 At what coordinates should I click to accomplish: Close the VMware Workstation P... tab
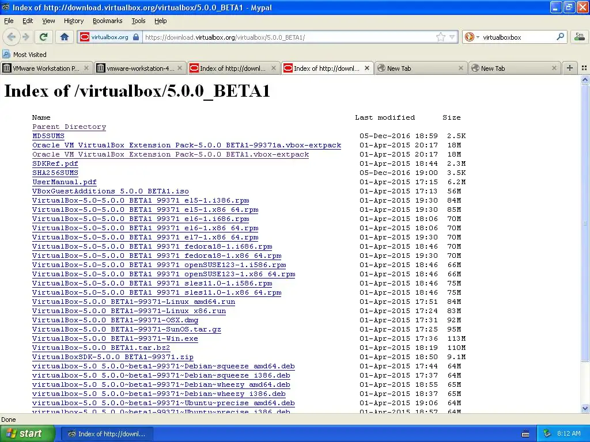click(x=86, y=68)
